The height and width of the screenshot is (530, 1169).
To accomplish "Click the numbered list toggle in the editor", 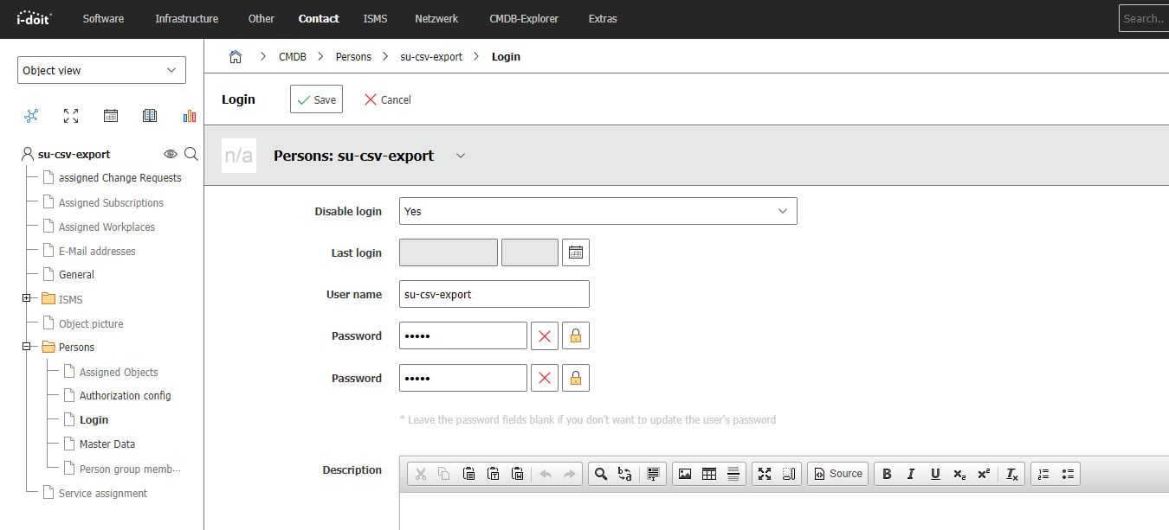I will tap(1043, 473).
